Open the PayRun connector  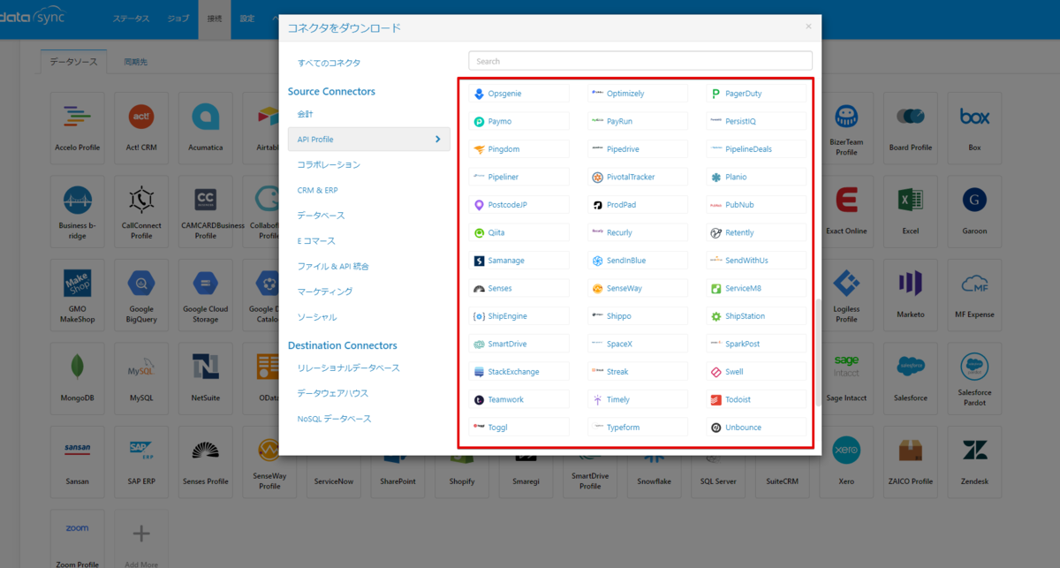[637, 121]
